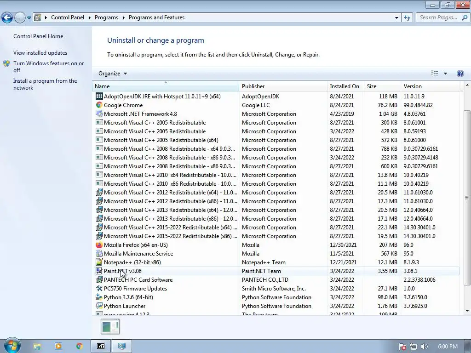Click the PC5750 Firmware Updates tools icon

[x=99, y=289]
